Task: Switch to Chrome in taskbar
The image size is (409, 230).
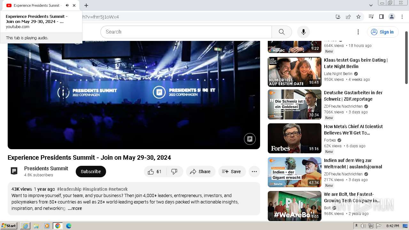Action: click(x=58, y=226)
